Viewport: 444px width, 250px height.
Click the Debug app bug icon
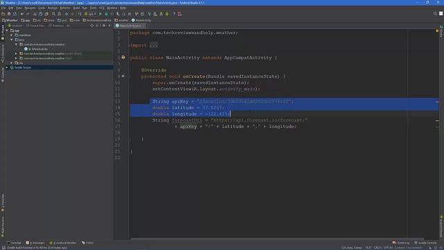[x=106, y=14]
